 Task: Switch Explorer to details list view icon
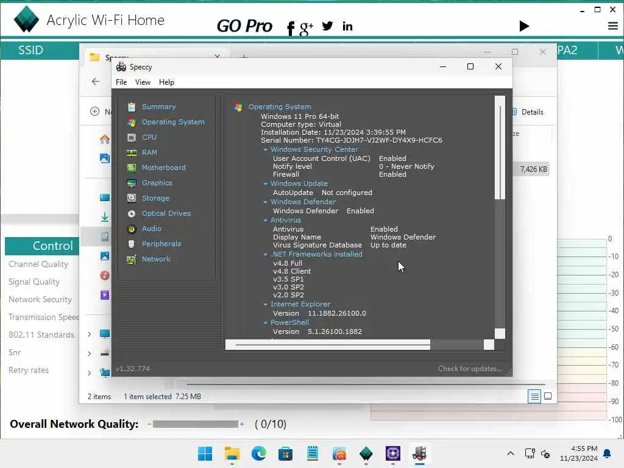click(x=534, y=396)
